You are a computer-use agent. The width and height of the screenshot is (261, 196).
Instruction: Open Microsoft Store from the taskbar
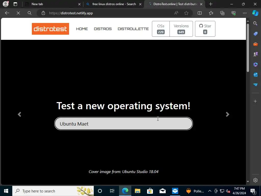click(x=150, y=191)
